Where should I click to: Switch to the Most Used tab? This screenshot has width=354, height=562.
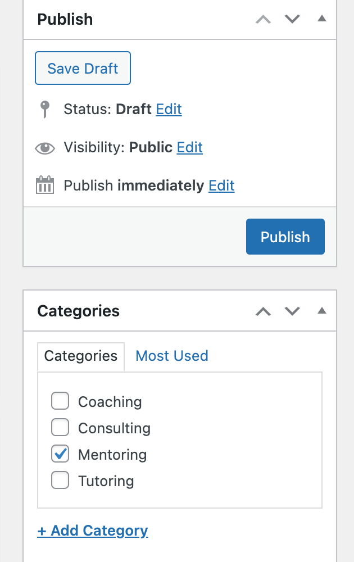tap(171, 356)
